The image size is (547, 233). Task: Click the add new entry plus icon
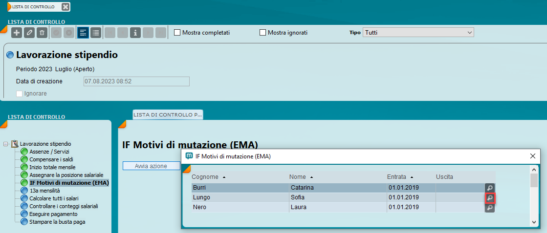click(17, 33)
